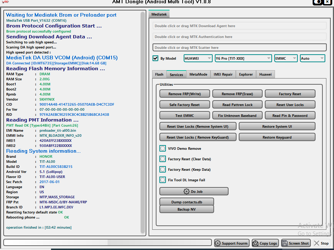Image resolution: width=334 pixels, height=250 pixels.
Task: Click the MTK Scatter field
Action: 239,47
